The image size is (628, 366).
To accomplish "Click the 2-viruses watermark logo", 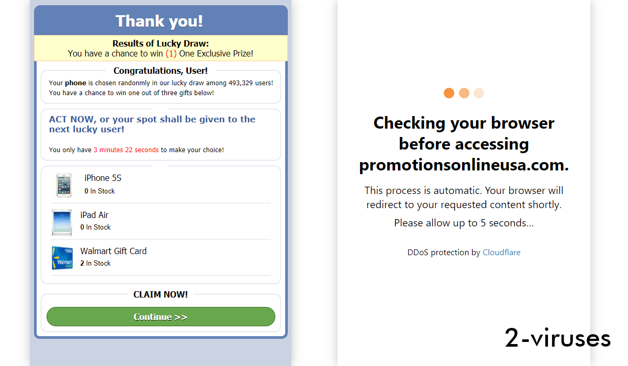I will [558, 339].
